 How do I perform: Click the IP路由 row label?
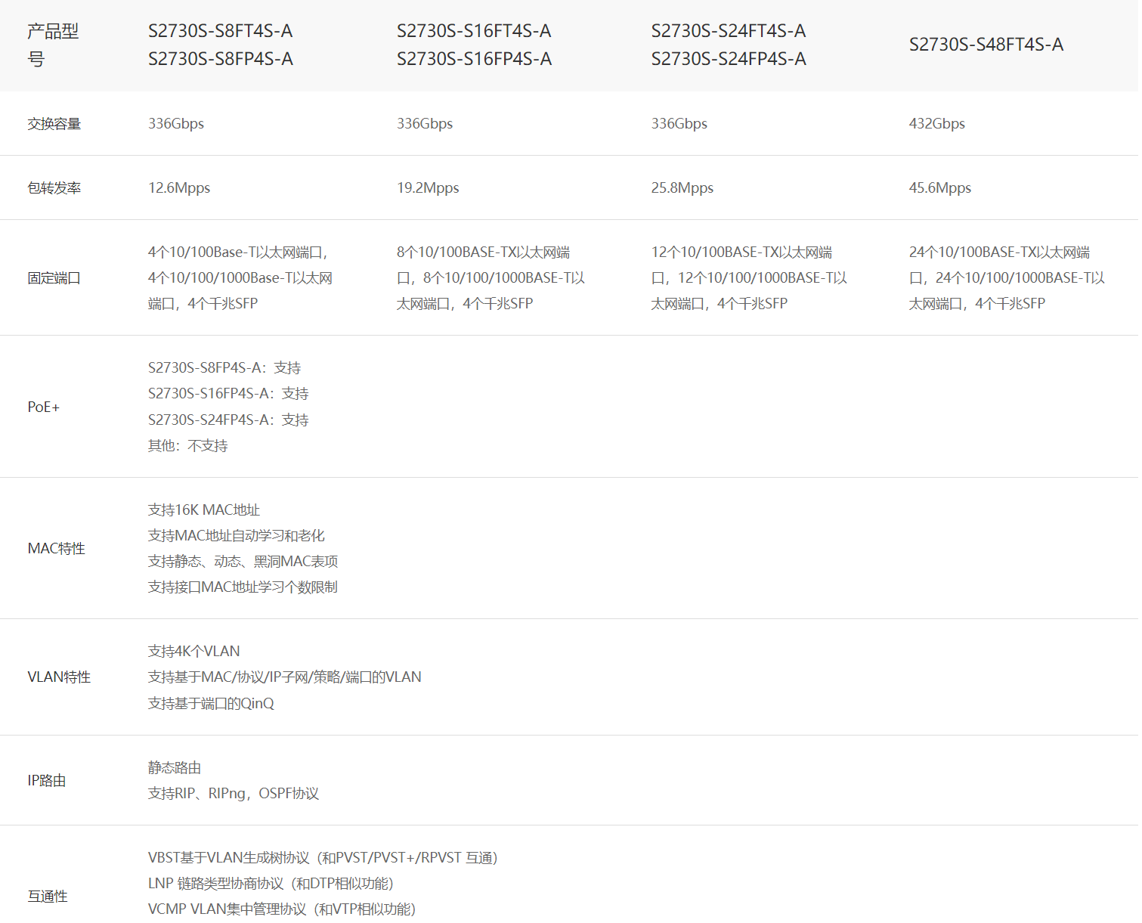(47, 781)
